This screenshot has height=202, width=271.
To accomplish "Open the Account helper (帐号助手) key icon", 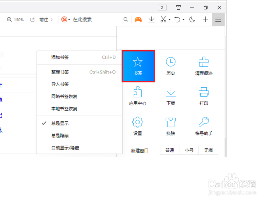I will tap(204, 122).
